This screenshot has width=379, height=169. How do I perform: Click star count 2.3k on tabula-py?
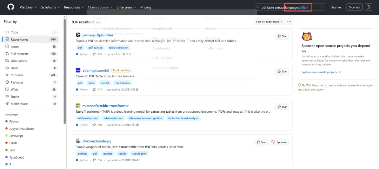point(98,160)
